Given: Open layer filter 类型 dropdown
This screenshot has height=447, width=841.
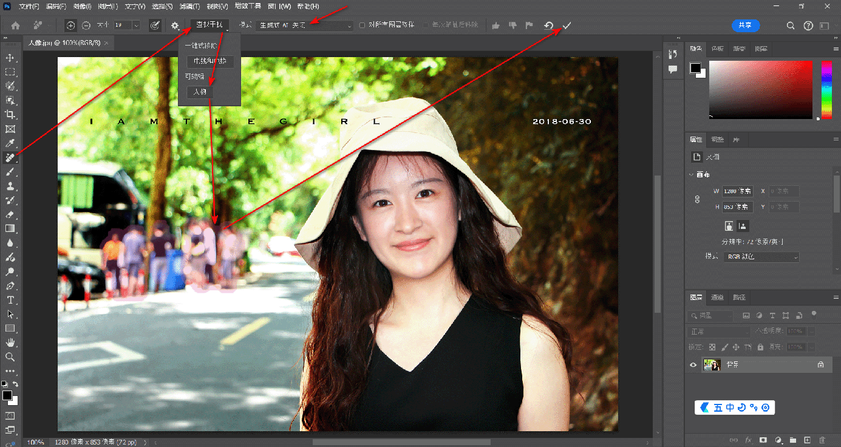Looking at the screenshot, I should (711, 316).
